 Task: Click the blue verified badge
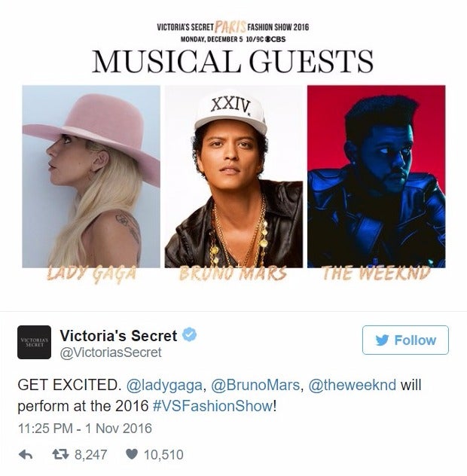190,334
